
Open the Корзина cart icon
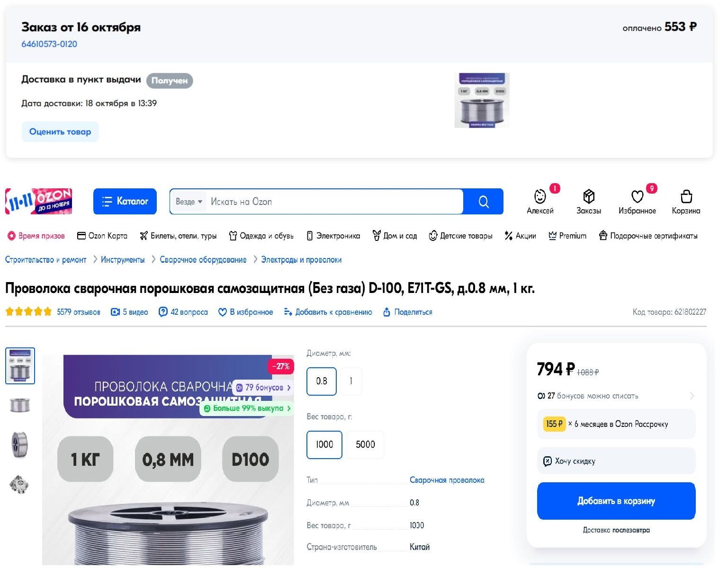(686, 201)
